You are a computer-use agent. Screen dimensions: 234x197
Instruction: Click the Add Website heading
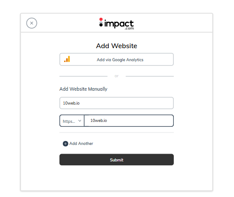click(x=117, y=46)
